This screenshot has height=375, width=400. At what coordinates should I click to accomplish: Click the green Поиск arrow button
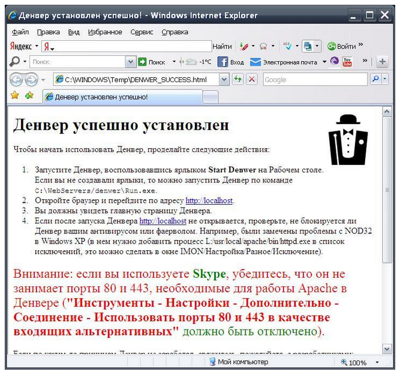click(142, 62)
